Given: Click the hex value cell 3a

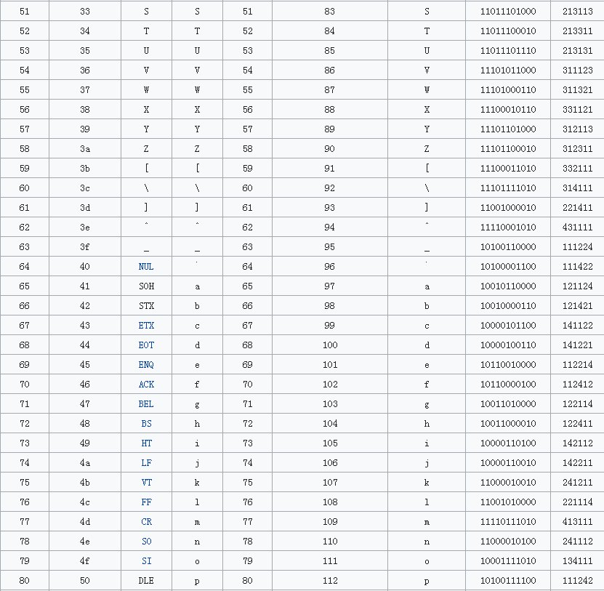Looking at the screenshot, I should click(85, 149).
